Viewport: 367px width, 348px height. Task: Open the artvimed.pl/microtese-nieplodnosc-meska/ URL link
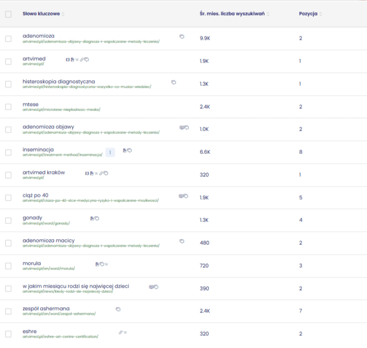point(61,110)
